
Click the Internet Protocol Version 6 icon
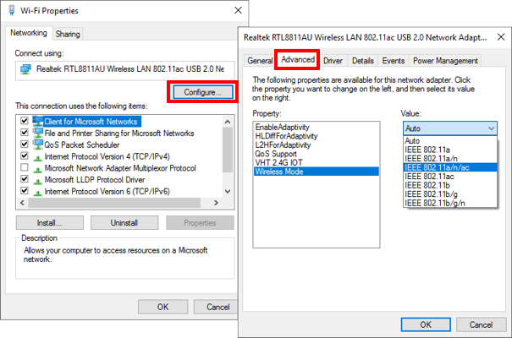pos(38,193)
